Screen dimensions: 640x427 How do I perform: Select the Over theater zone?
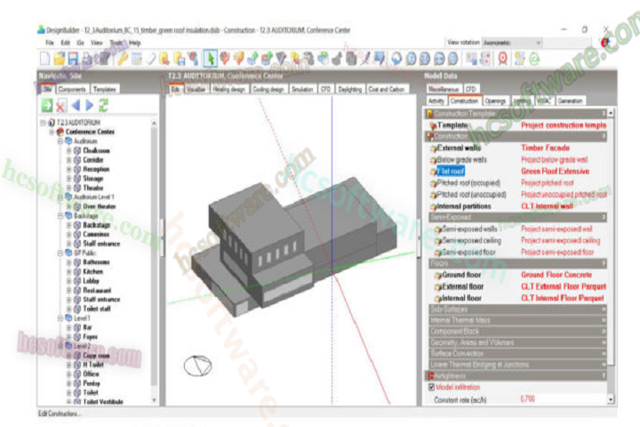click(100, 206)
